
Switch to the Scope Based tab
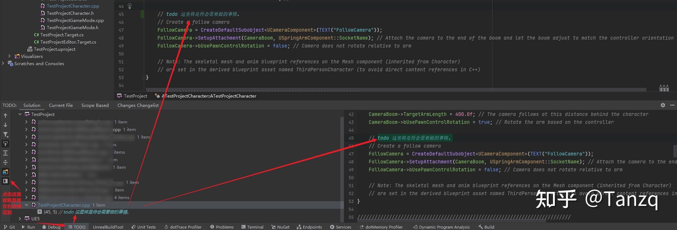(x=95, y=105)
